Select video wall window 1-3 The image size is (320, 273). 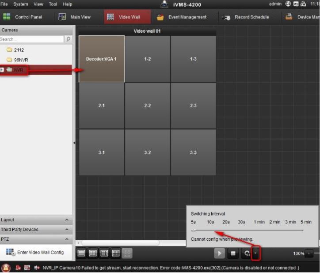tap(193, 59)
